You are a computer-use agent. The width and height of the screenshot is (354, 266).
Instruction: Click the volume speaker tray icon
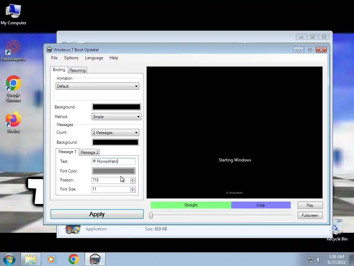tap(319, 259)
